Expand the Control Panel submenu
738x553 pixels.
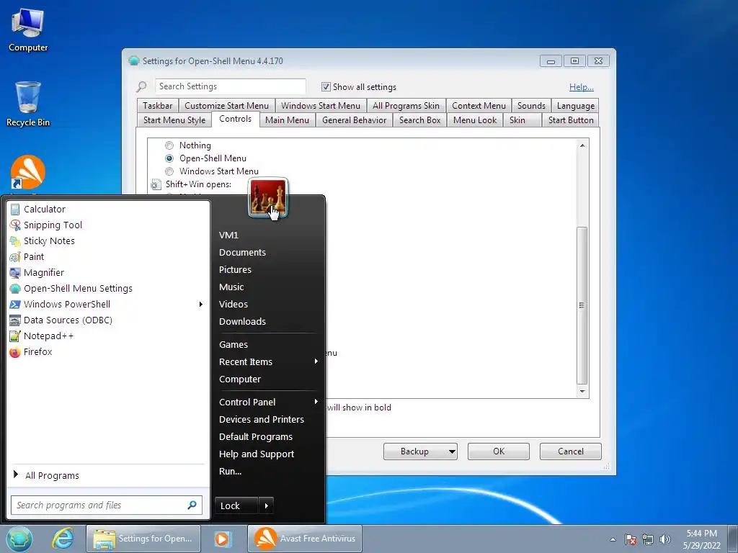[x=316, y=402]
